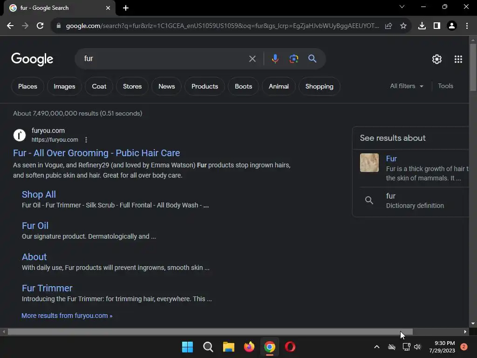Toggle the Chrome side panel
This screenshot has width=477, height=358.
(x=437, y=26)
